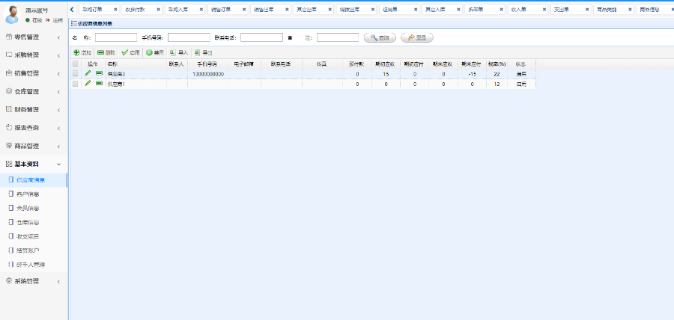The image size is (674, 320).
Task: Expand the 采购管理 sidebar menu
Action: [x=33, y=55]
